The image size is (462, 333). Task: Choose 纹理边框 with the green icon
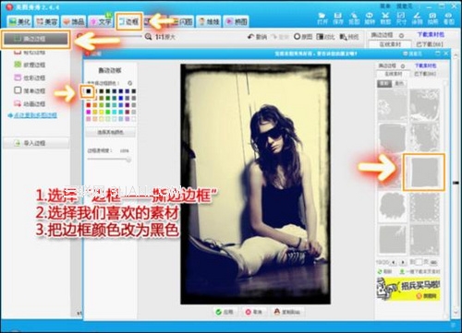(30, 65)
